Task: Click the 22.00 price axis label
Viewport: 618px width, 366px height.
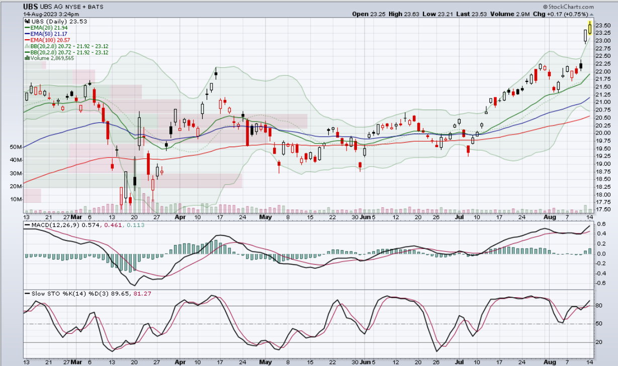Action: pos(603,71)
